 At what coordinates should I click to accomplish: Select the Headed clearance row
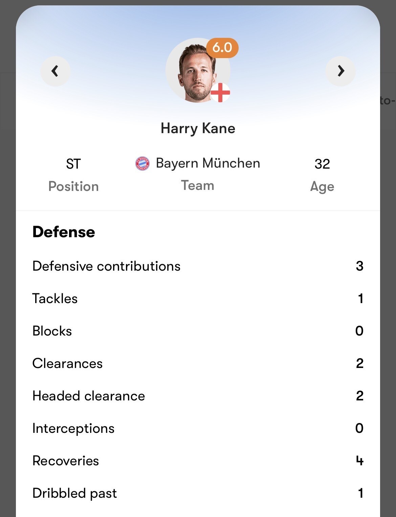click(198, 396)
